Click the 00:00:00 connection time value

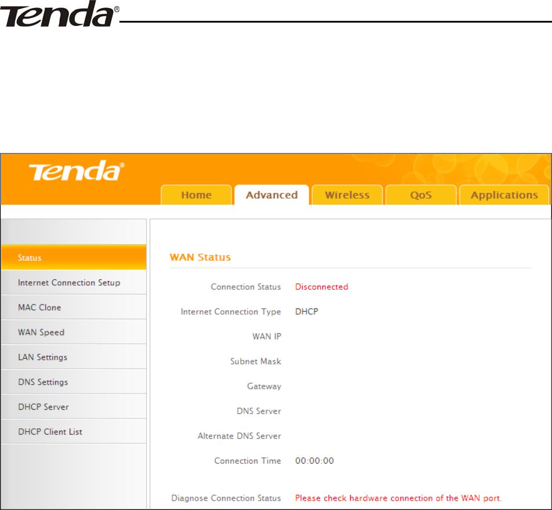tap(314, 461)
